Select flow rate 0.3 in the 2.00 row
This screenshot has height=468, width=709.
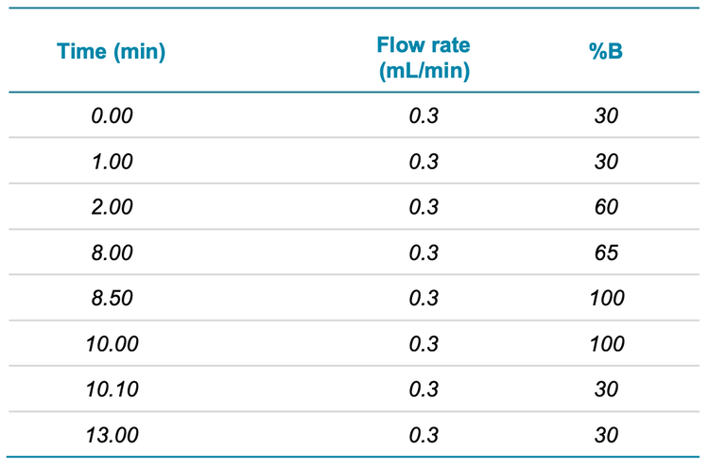(x=424, y=207)
